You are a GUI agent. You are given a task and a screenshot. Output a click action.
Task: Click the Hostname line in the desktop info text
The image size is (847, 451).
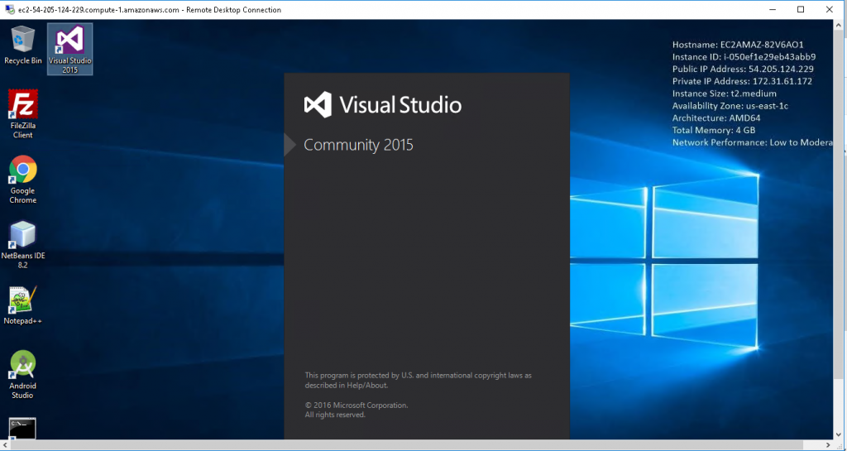pos(738,45)
